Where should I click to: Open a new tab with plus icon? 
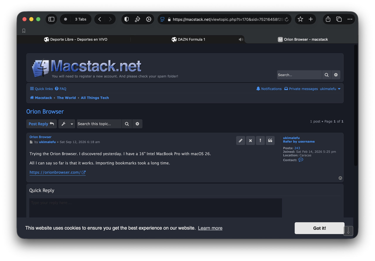click(x=311, y=19)
